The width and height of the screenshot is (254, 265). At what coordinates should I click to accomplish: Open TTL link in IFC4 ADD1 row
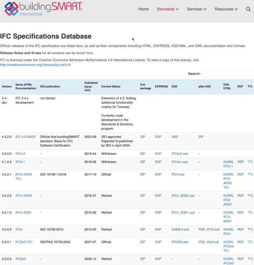point(250,213)
